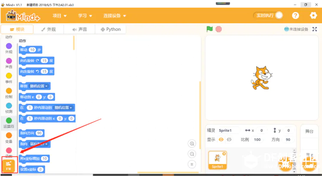Edit the 15 value in 向左旋转 block

click(44, 71)
